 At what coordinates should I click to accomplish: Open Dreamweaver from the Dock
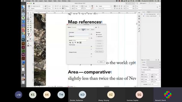[23, 51]
